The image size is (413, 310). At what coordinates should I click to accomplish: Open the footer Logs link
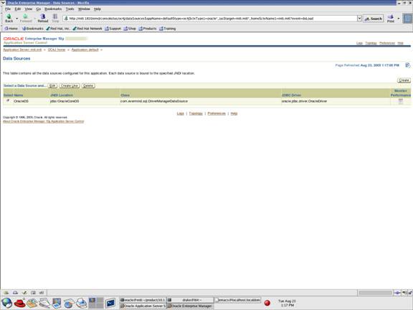[x=180, y=113]
